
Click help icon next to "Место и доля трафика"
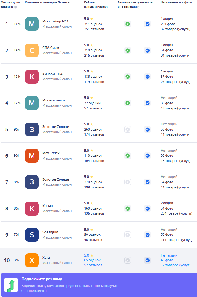point(16,7)
